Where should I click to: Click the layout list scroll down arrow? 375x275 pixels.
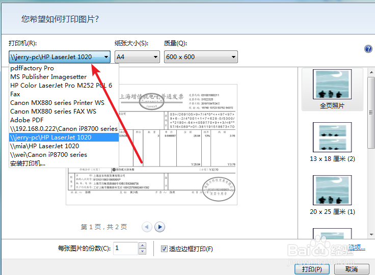pos(371,235)
